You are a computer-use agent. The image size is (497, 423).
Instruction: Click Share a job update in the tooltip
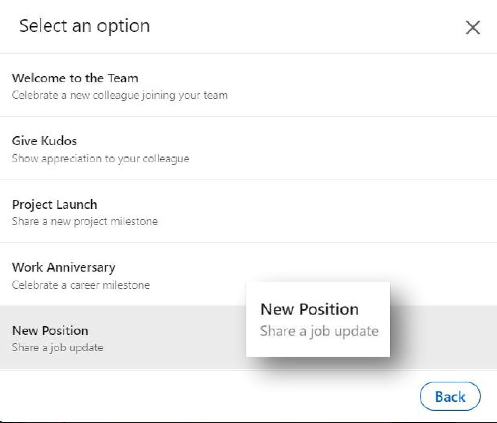coord(319,331)
